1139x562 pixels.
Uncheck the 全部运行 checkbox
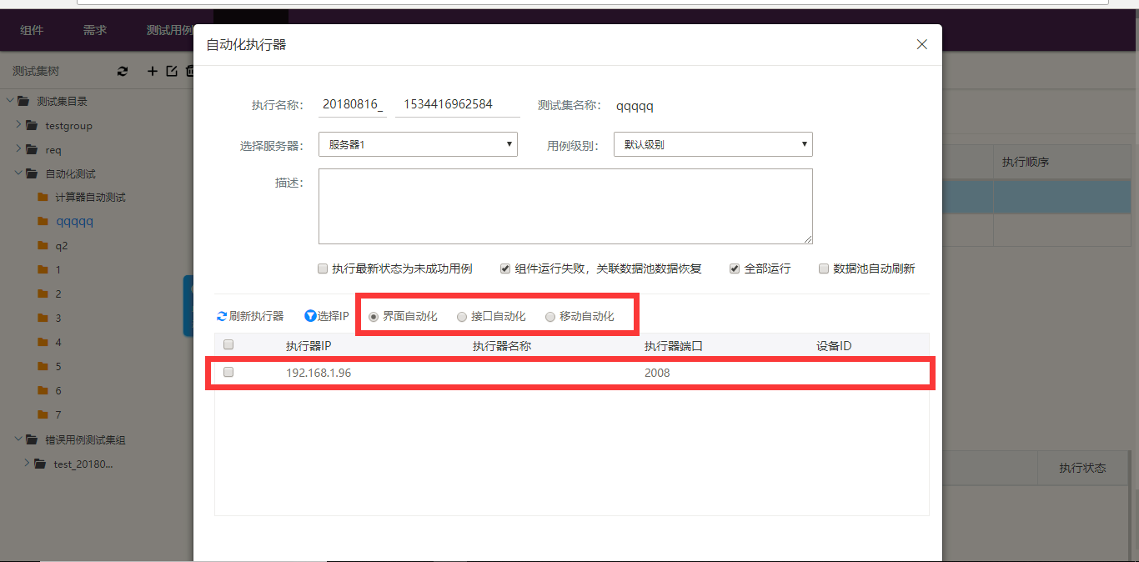[735, 268]
